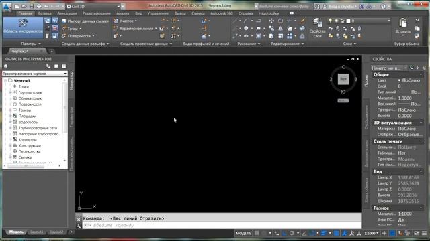Image resolution: width=430 pixels, height=241 pixels.
Task: Select Трубопроводные сети in the toolspace tree
Action: (38, 128)
